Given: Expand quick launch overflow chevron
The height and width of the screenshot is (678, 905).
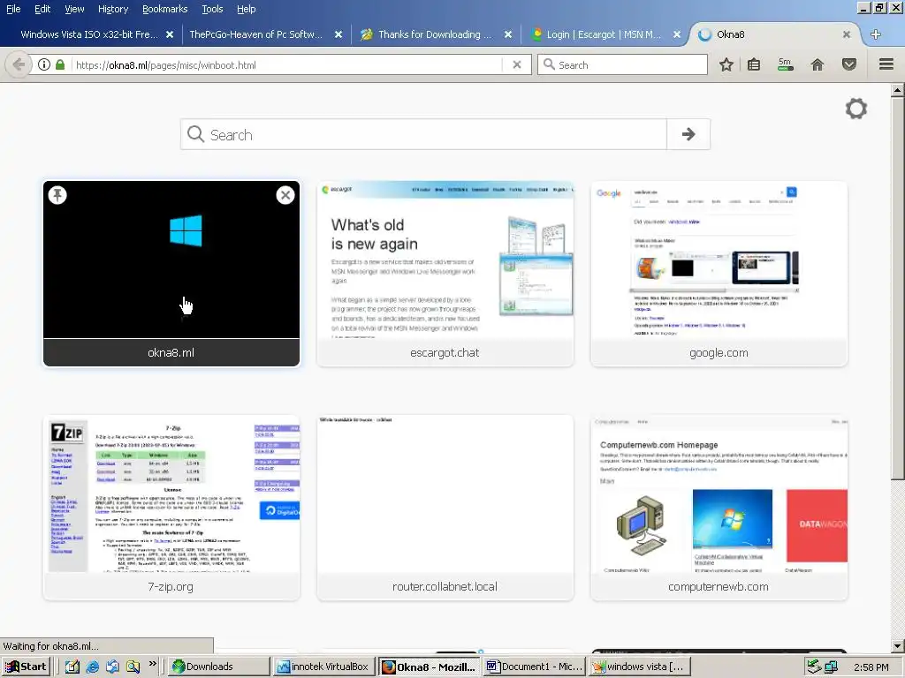Looking at the screenshot, I should click(152, 664).
